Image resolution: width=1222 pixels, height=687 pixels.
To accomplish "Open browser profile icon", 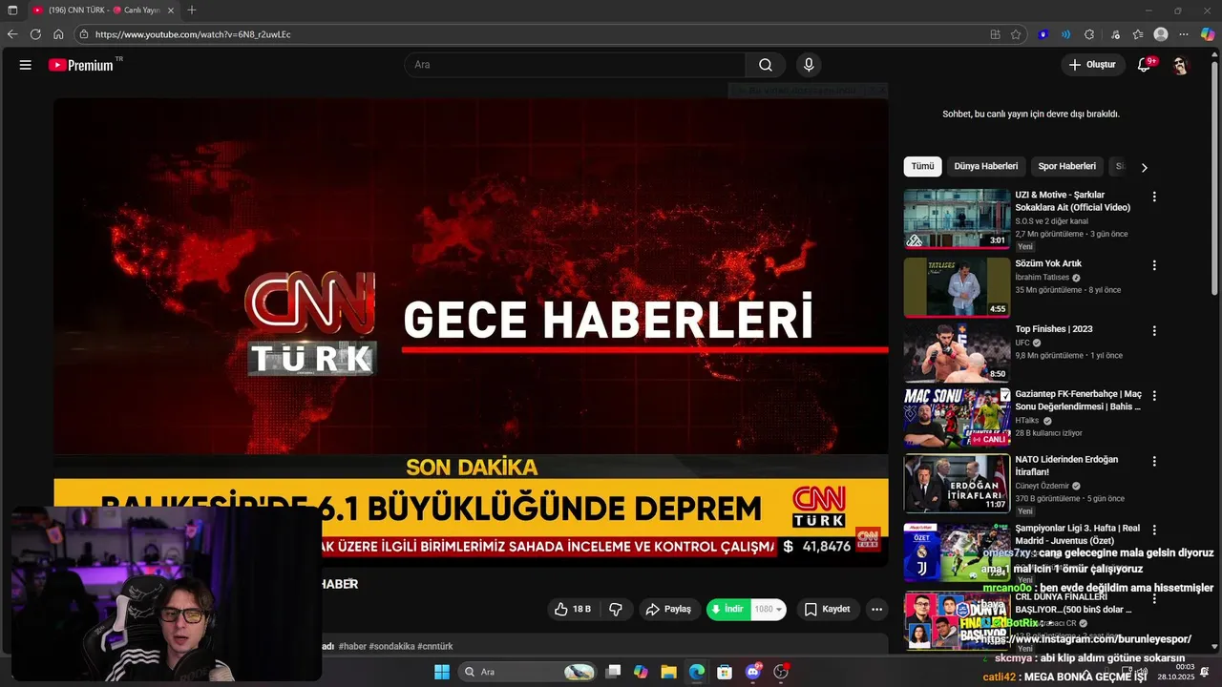I will pos(1161,34).
